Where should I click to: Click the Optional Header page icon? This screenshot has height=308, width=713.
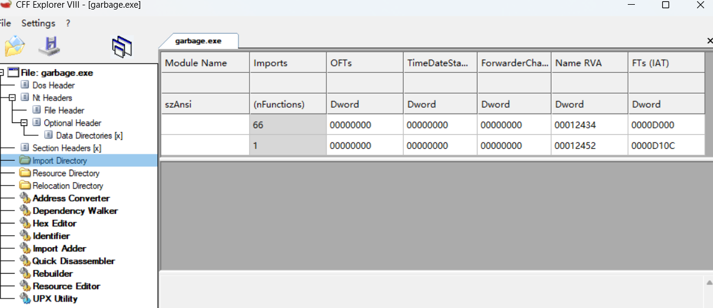(37, 123)
